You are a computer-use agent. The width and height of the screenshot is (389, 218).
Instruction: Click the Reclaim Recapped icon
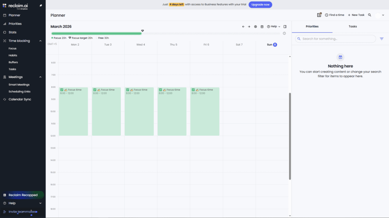[5, 195]
